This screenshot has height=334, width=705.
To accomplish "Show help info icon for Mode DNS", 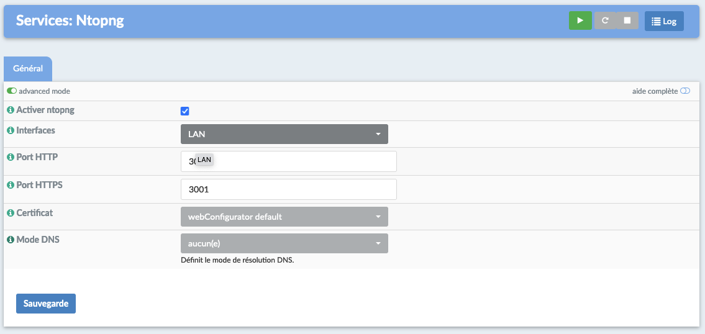I will click(11, 240).
